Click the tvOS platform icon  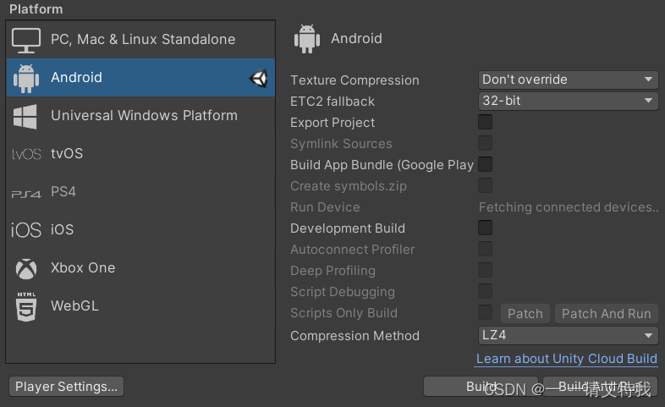(x=26, y=154)
